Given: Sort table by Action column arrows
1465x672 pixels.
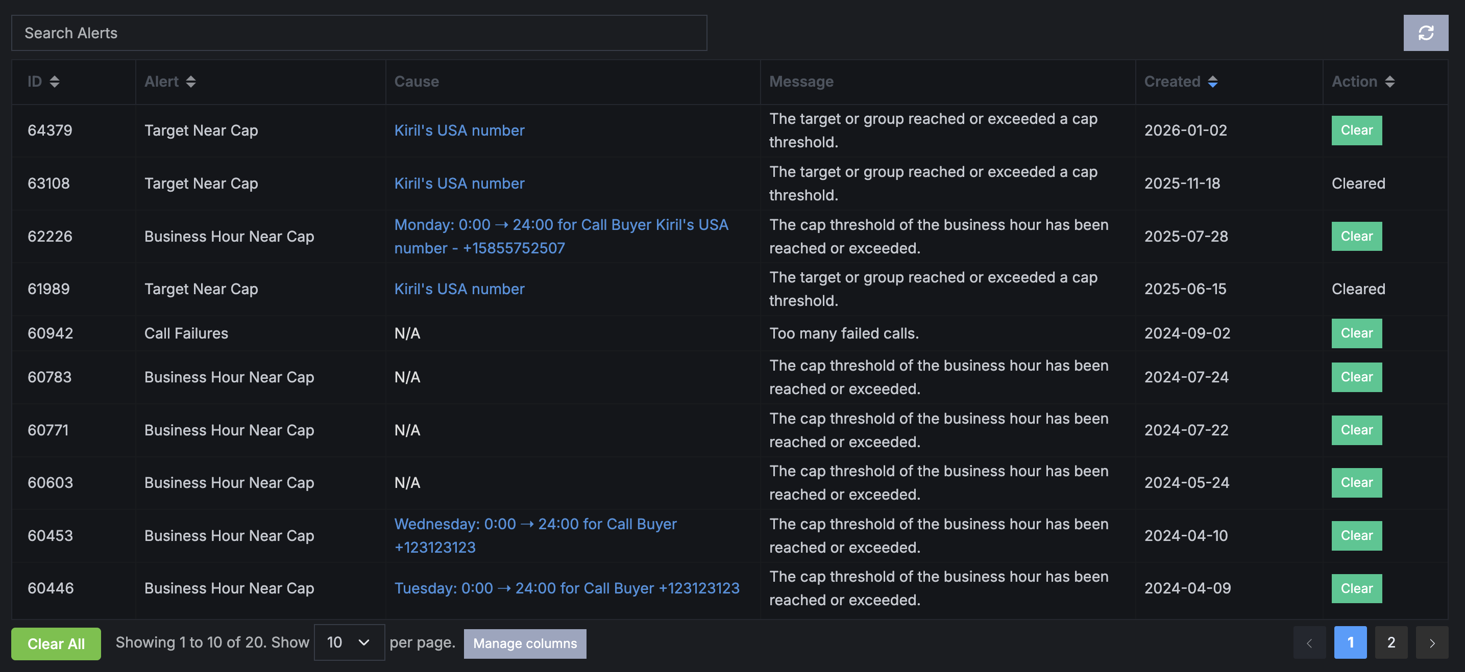Looking at the screenshot, I should click(1389, 82).
